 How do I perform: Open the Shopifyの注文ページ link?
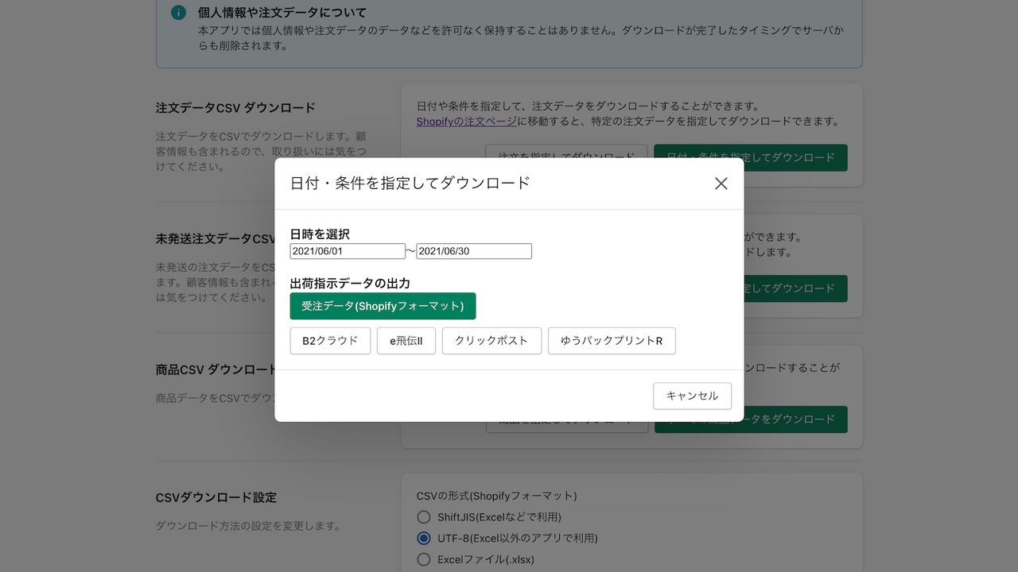click(x=467, y=122)
